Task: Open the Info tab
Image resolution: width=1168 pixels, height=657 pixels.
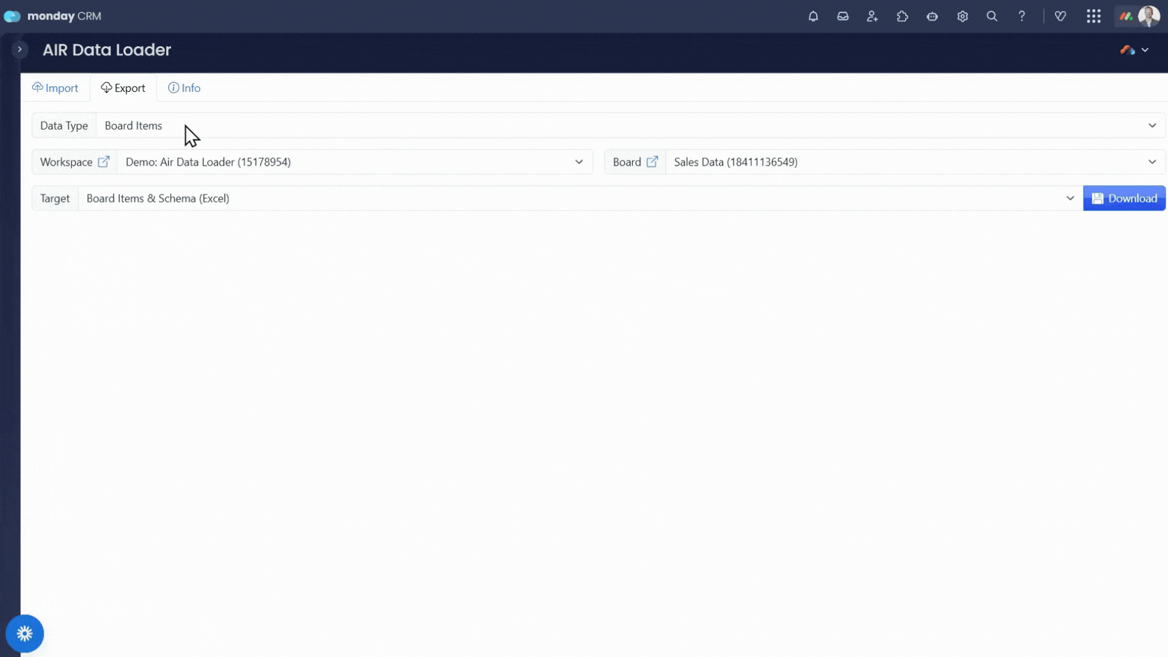Action: (x=184, y=88)
